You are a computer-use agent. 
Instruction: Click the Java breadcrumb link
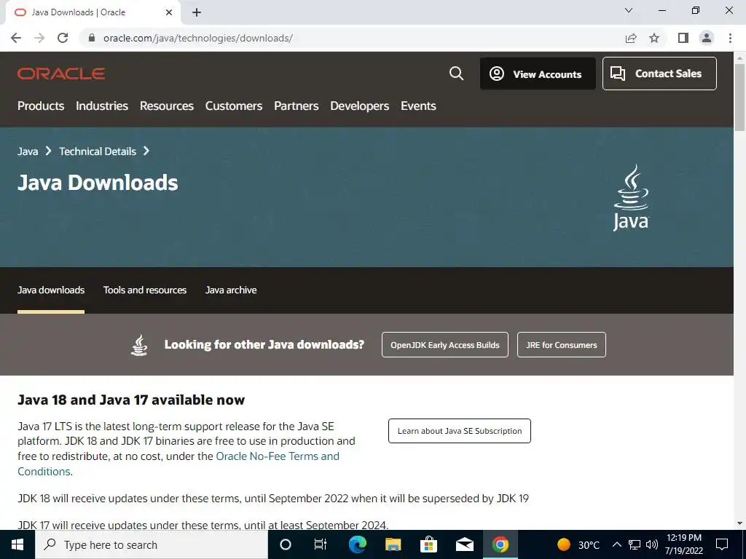pyautogui.click(x=28, y=151)
